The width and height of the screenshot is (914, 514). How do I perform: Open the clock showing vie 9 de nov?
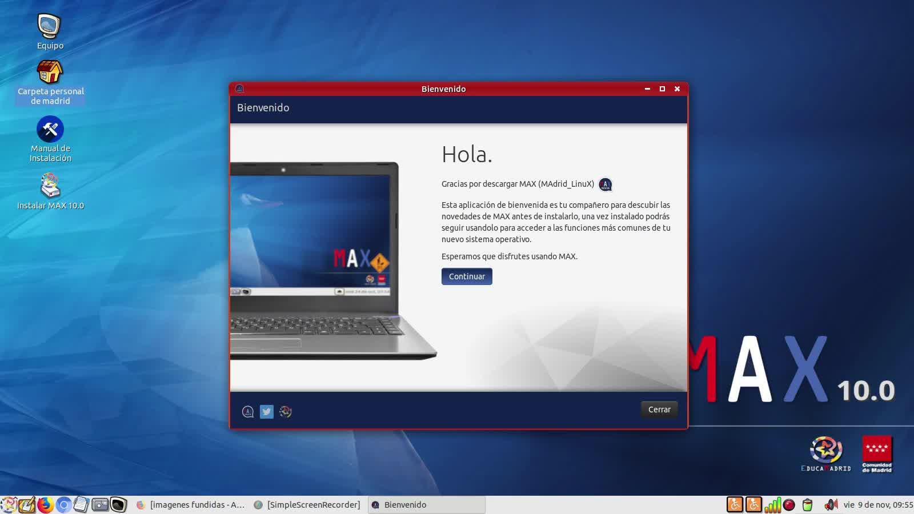pyautogui.click(x=878, y=505)
